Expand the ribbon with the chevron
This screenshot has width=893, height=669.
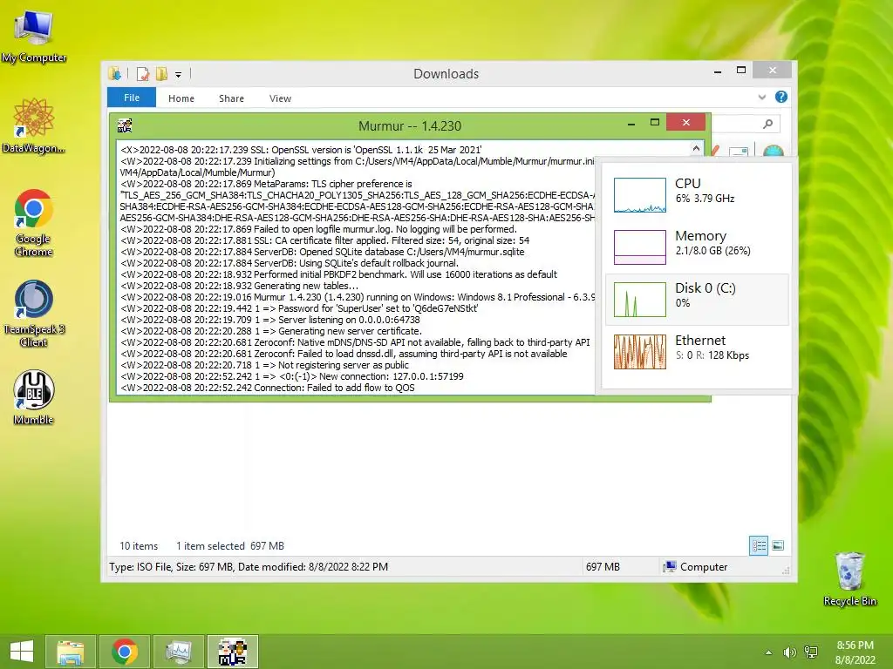click(762, 98)
